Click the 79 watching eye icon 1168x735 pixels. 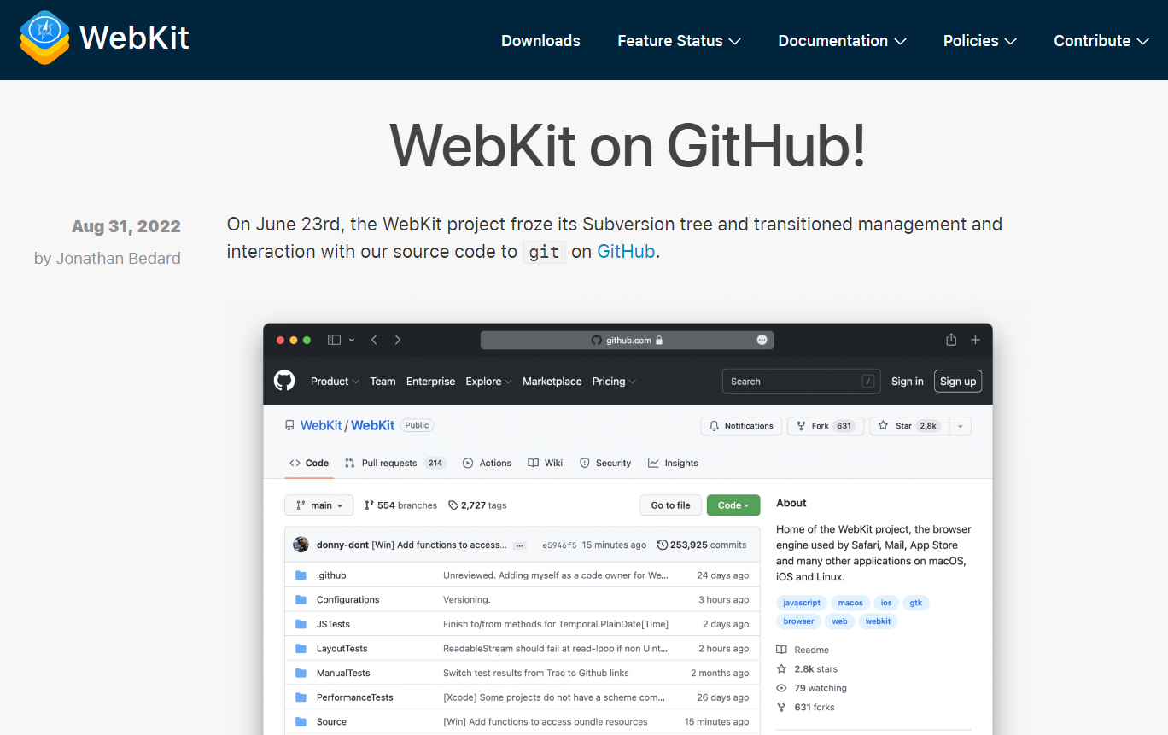pos(781,688)
